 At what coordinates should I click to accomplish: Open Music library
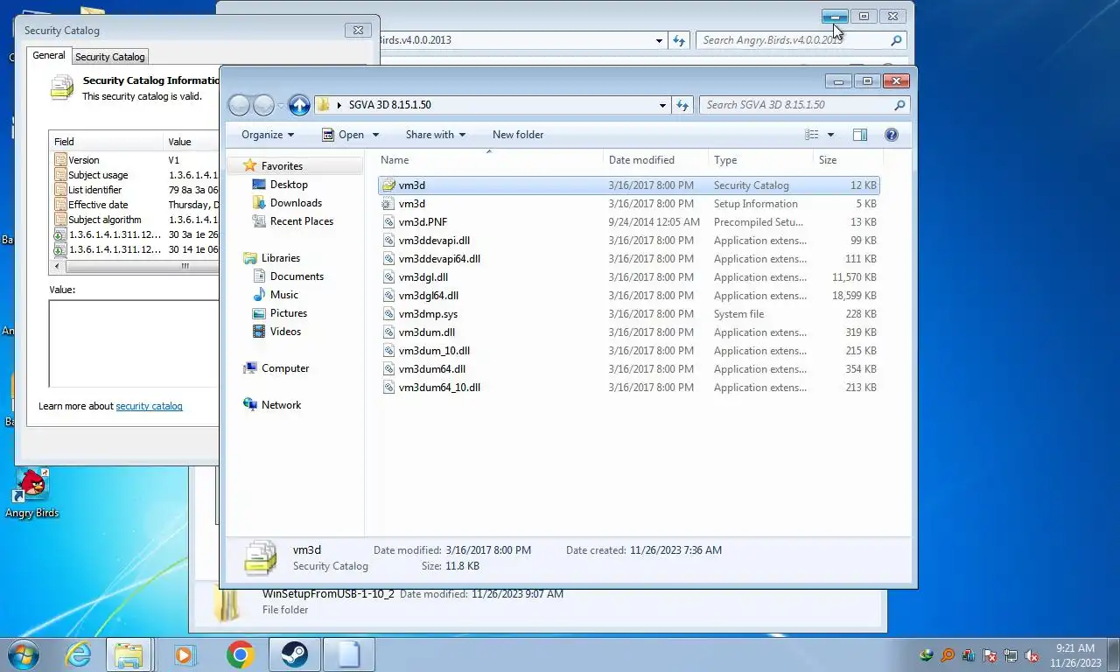(x=284, y=295)
